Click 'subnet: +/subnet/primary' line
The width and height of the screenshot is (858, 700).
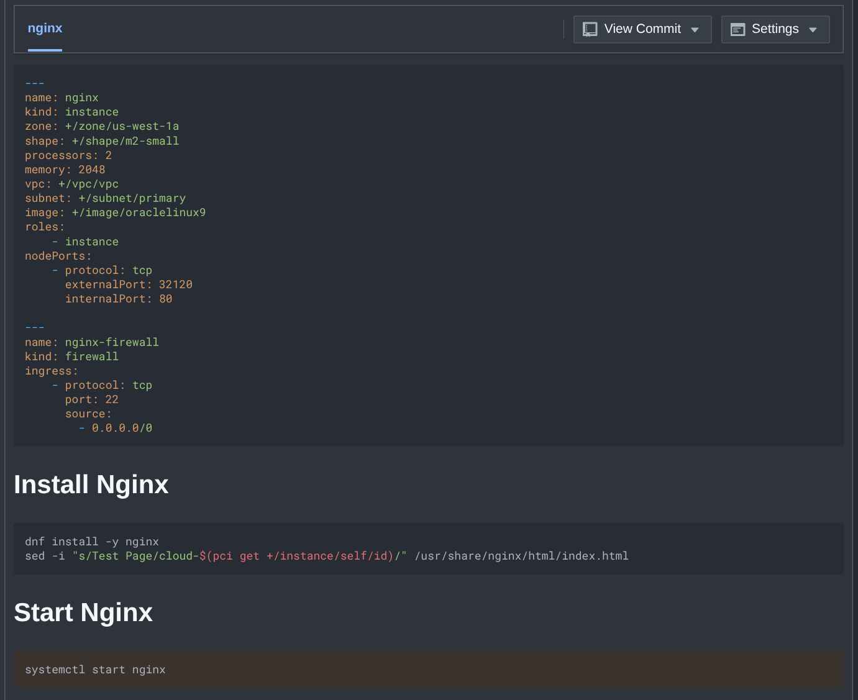(x=105, y=198)
